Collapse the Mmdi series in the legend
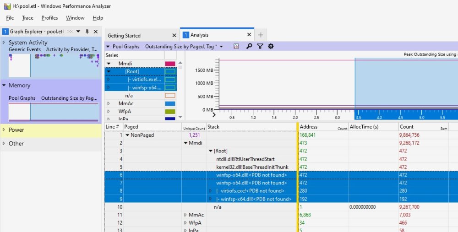458x232 pixels. tap(109, 63)
